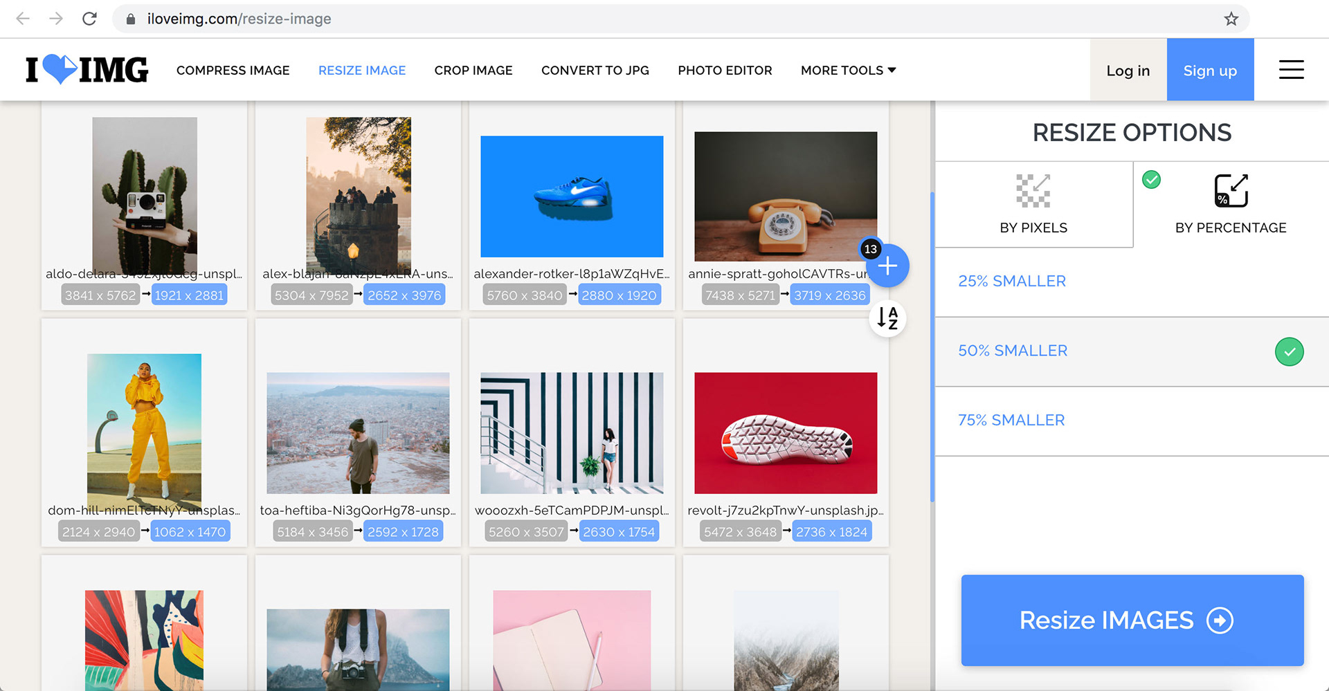Click the Resize IMAGES button
1329x691 pixels.
1132,620
